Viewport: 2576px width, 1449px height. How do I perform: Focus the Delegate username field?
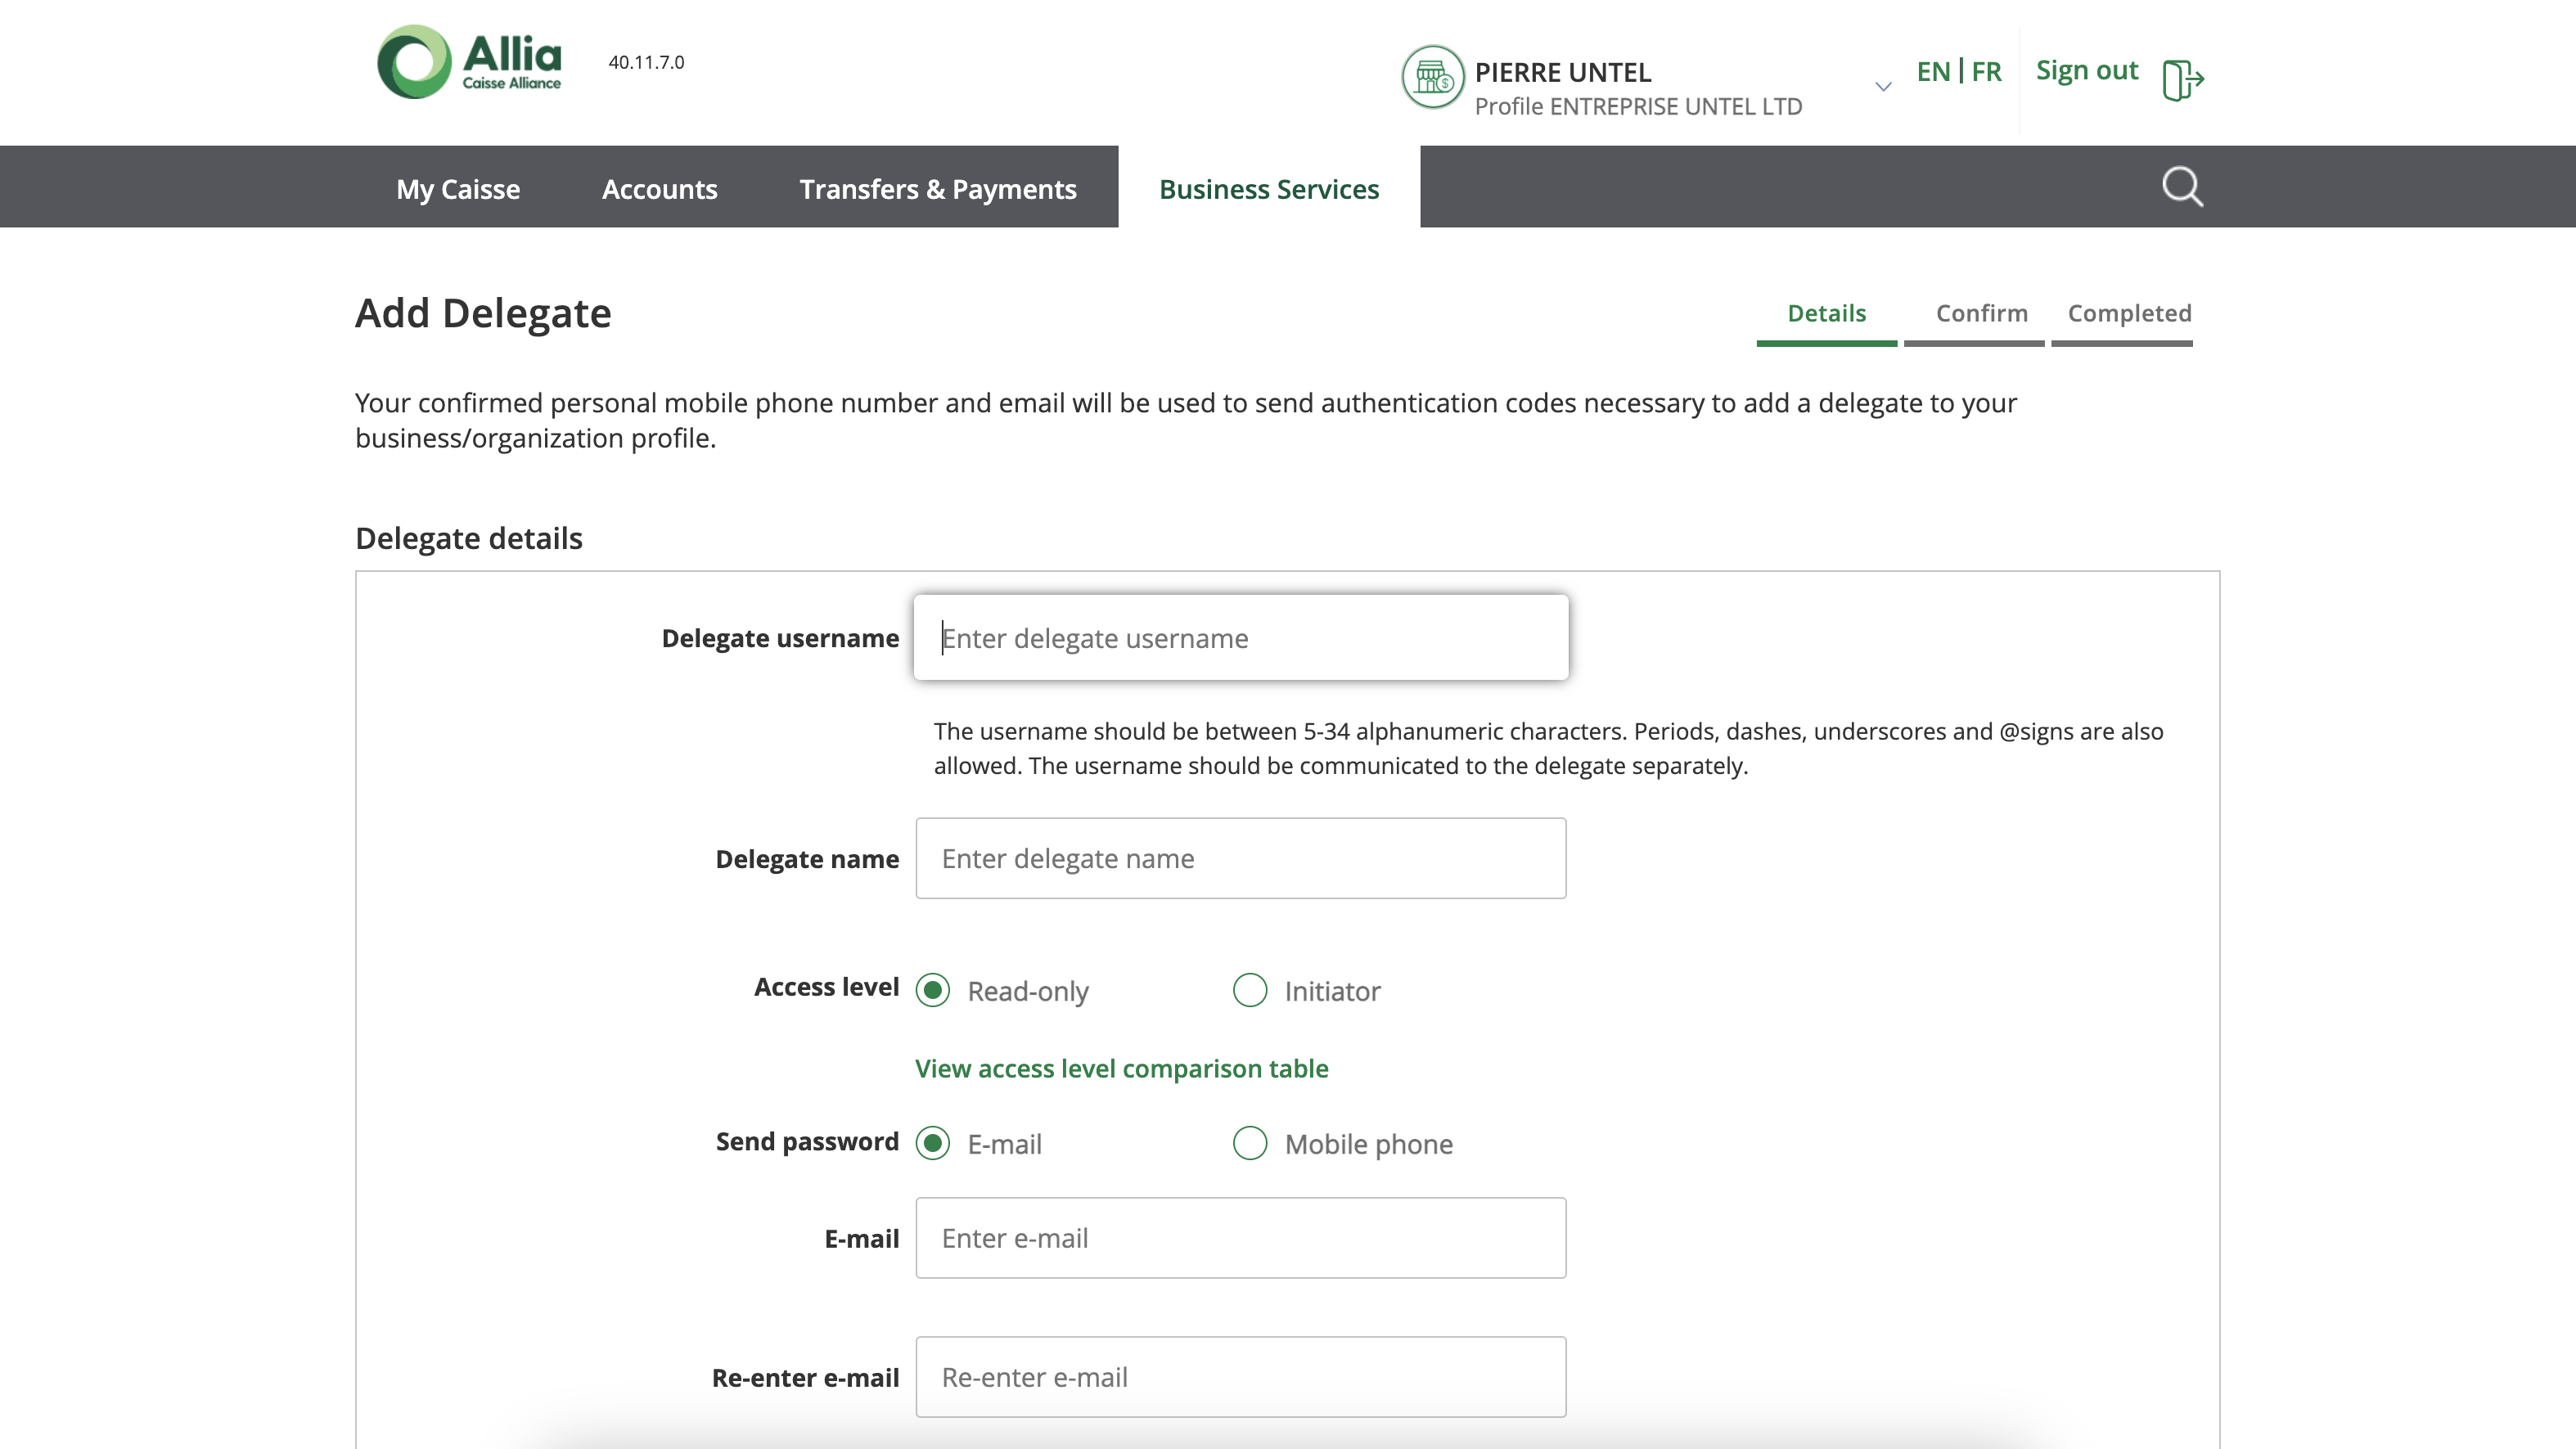1241,638
